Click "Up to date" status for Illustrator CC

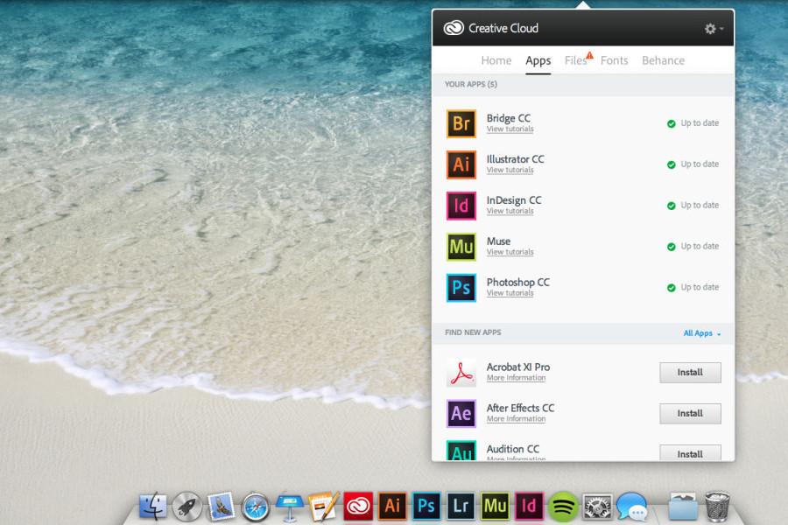point(700,164)
